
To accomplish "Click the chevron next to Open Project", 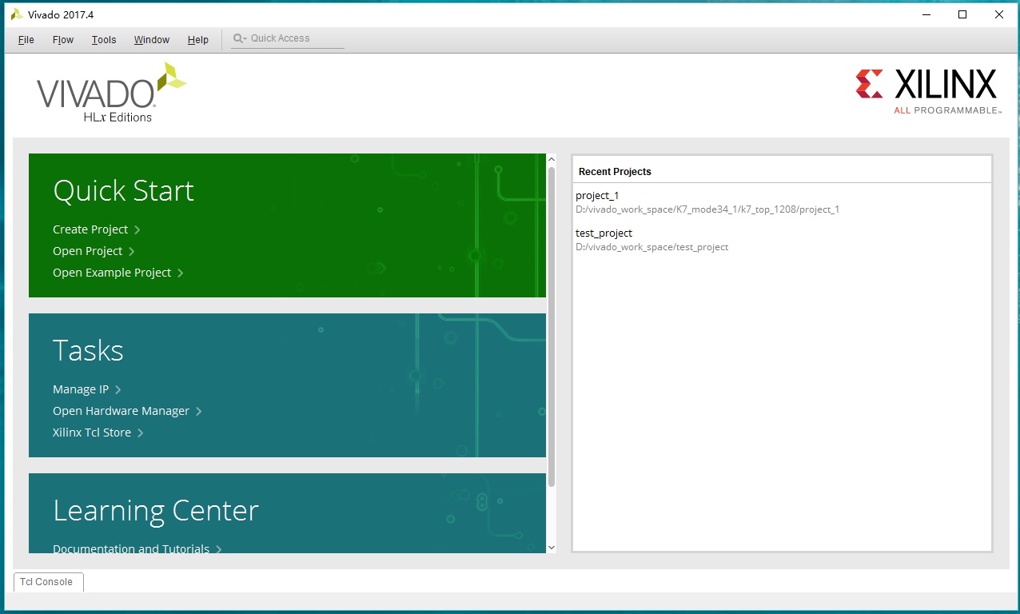I will click(132, 252).
